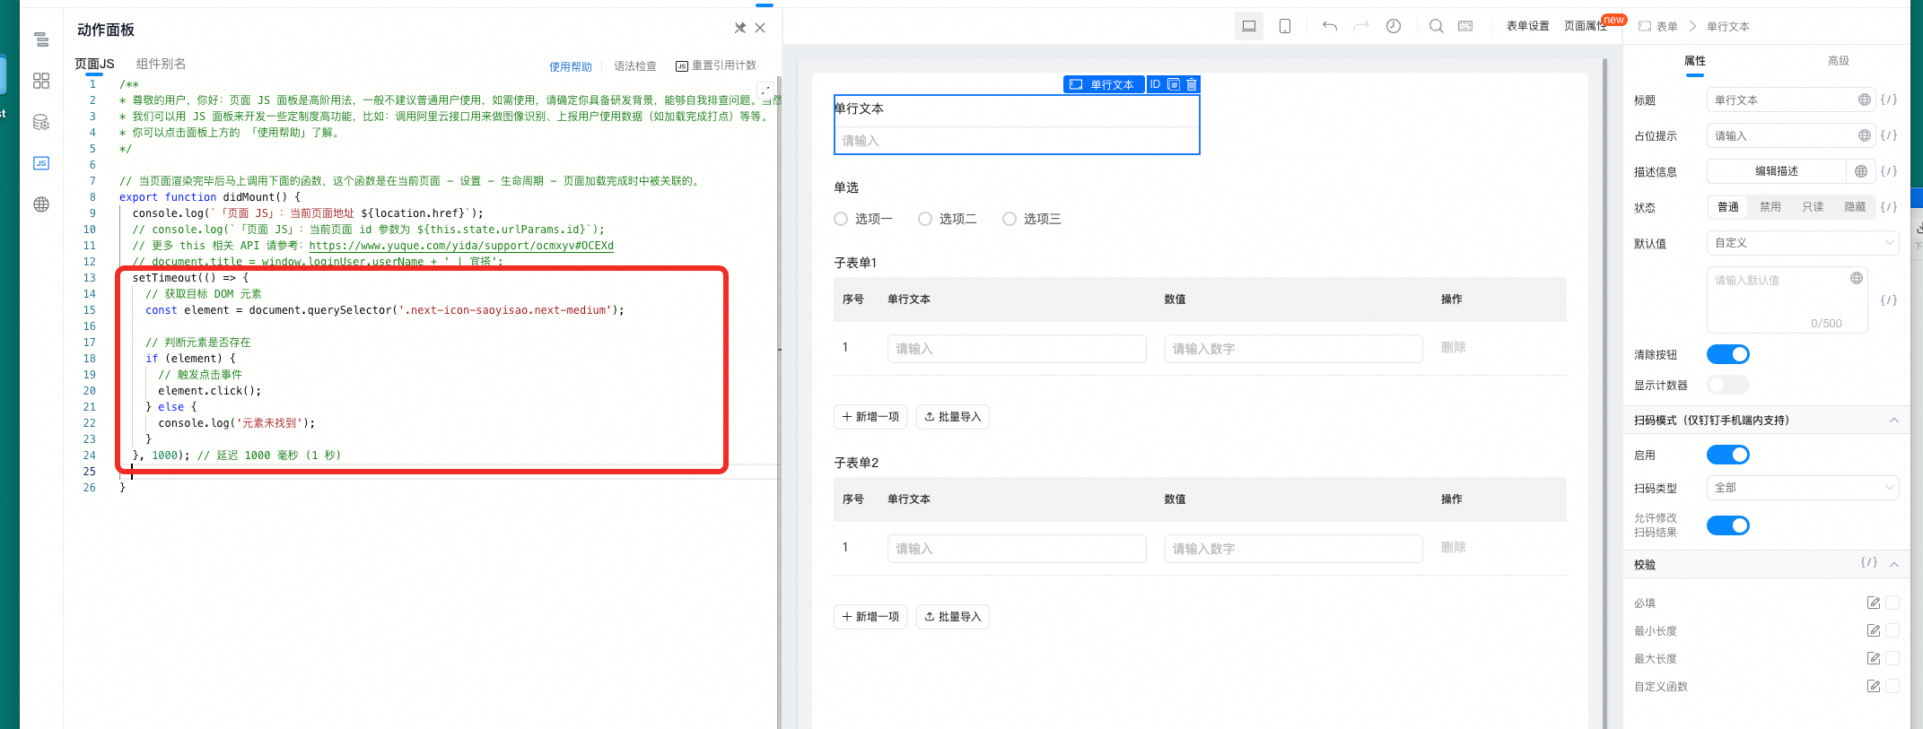Enable the 显示计数器 switch
This screenshot has width=1923, height=729.
click(1728, 385)
